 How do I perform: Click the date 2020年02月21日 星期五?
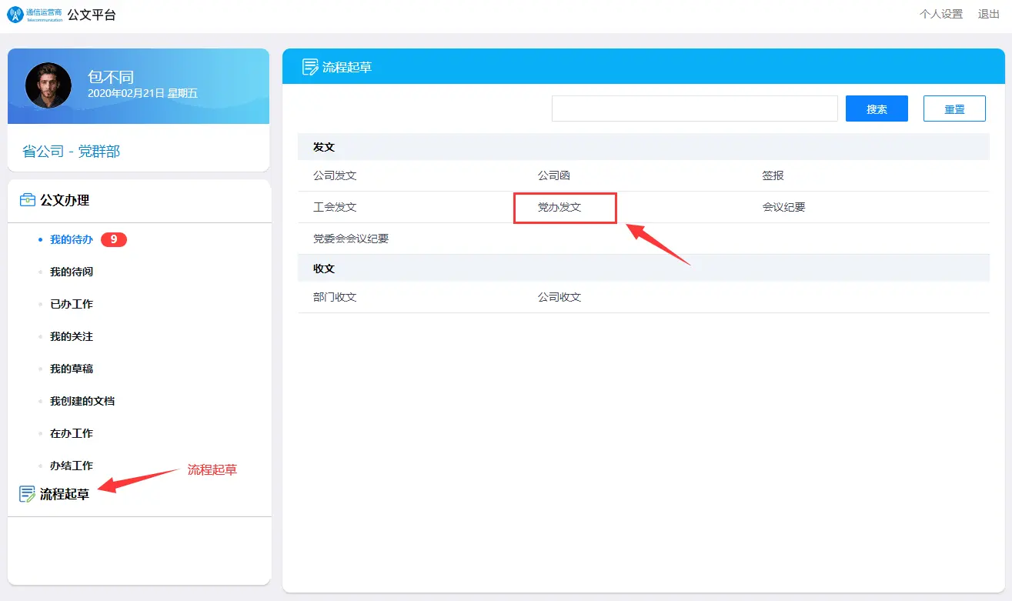point(143,93)
